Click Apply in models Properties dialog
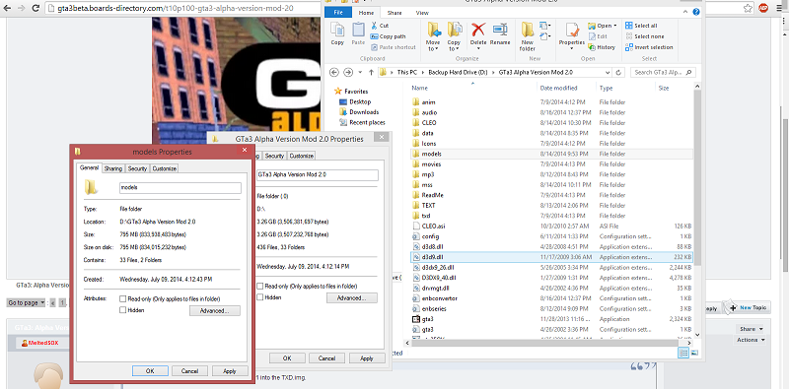This screenshot has width=789, height=389. [230, 371]
